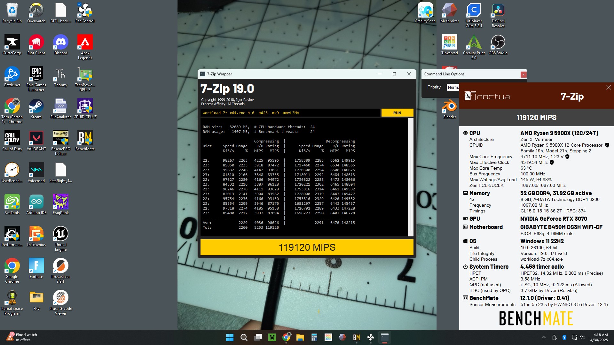Open VALORANT desktop shortcut
The width and height of the screenshot is (614, 345).
[36, 141]
